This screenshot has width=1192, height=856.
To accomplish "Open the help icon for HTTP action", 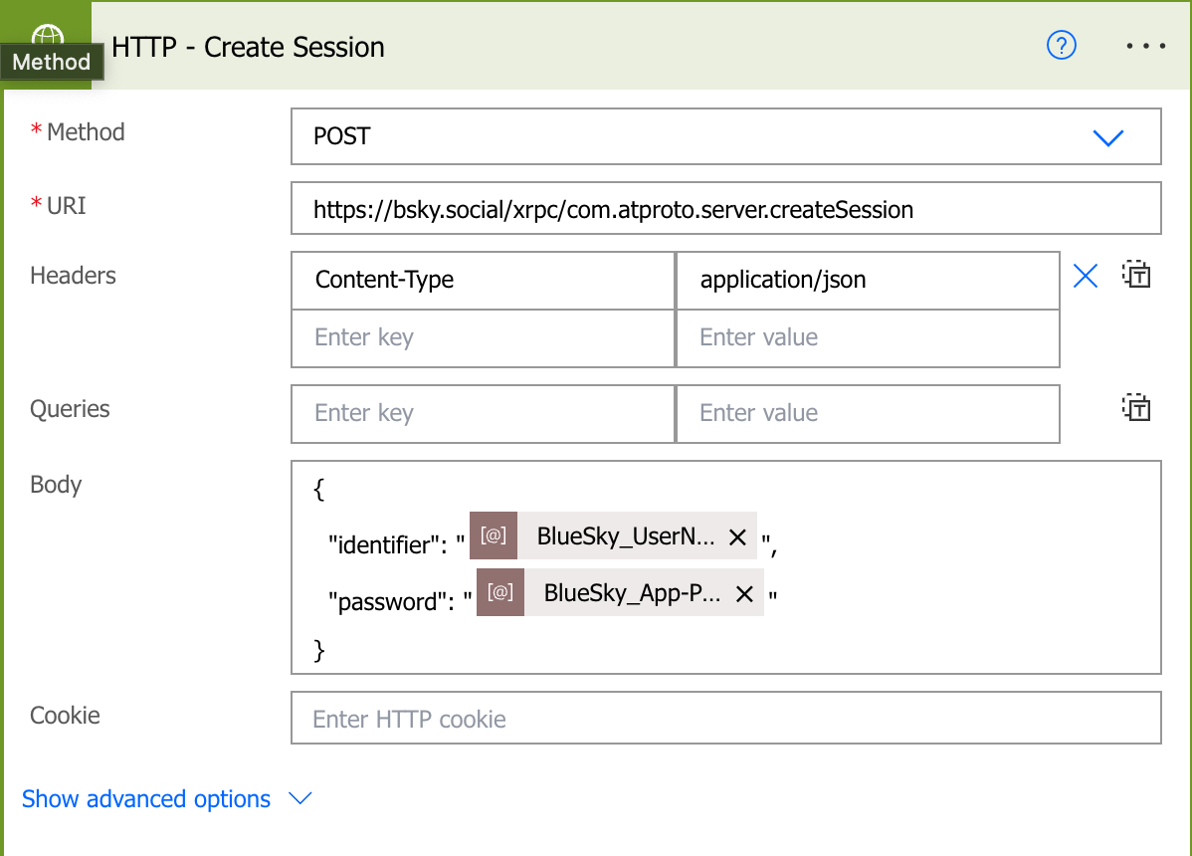I will (1062, 46).
